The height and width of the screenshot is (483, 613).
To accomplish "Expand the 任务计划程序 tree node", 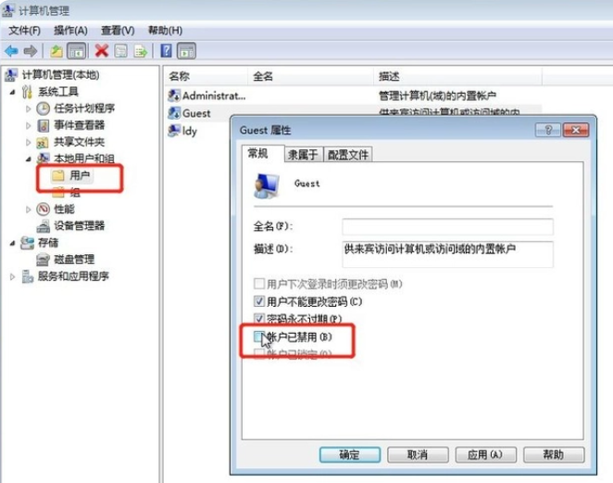I will pos(28,108).
